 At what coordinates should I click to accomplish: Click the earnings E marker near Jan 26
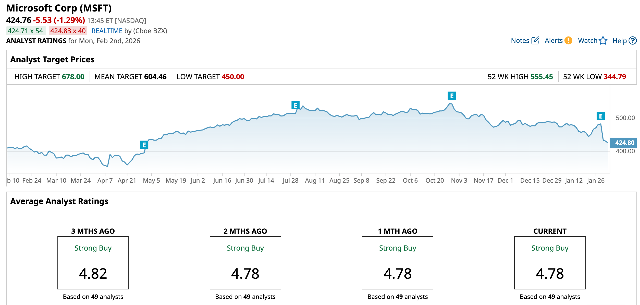(601, 116)
